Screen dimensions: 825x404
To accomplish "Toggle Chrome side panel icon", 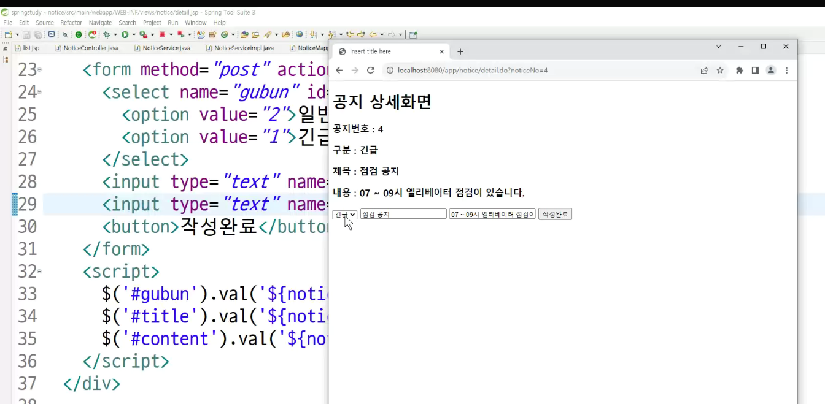I will point(755,71).
